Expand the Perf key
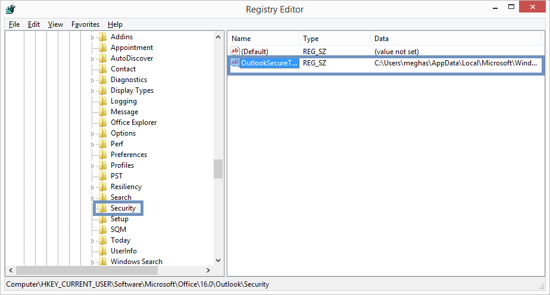 pyautogui.click(x=93, y=145)
